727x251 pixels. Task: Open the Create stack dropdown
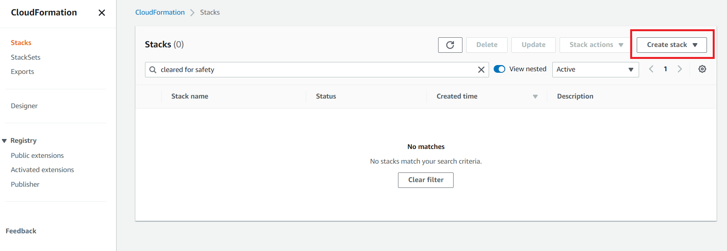(x=671, y=45)
